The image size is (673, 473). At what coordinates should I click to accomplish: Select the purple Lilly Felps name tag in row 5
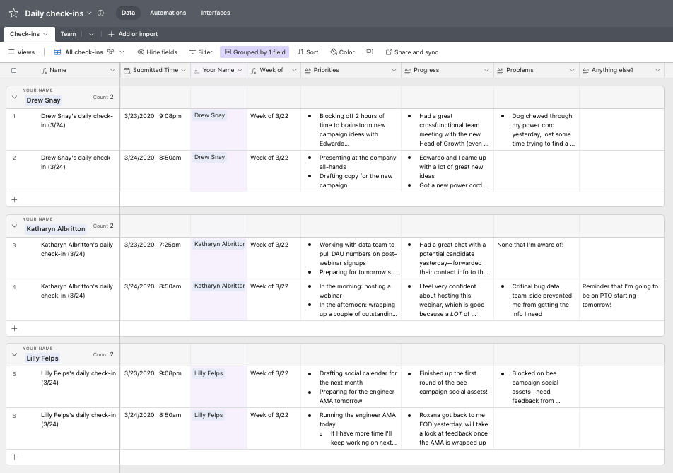click(209, 373)
